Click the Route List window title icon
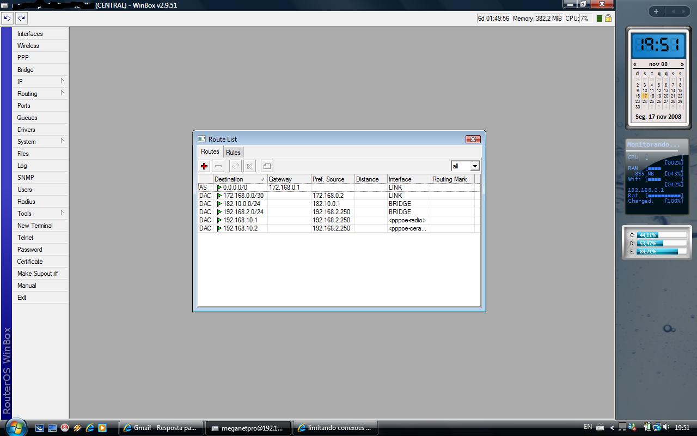 click(x=201, y=139)
